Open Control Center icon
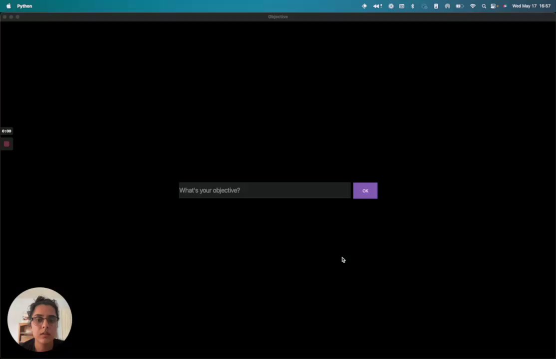Viewport: 556px width, 359px height. pos(494,6)
